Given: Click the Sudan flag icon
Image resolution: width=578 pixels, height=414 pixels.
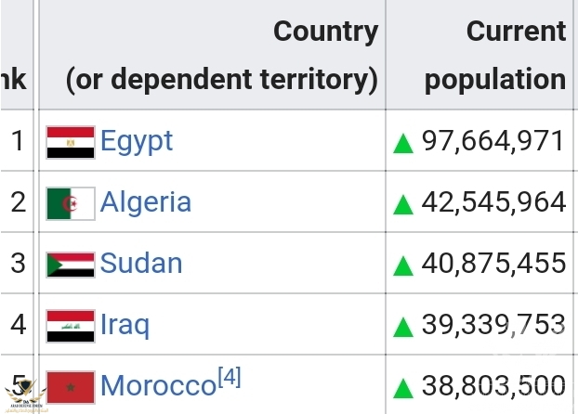Looking at the screenshot, I should pos(71,265).
